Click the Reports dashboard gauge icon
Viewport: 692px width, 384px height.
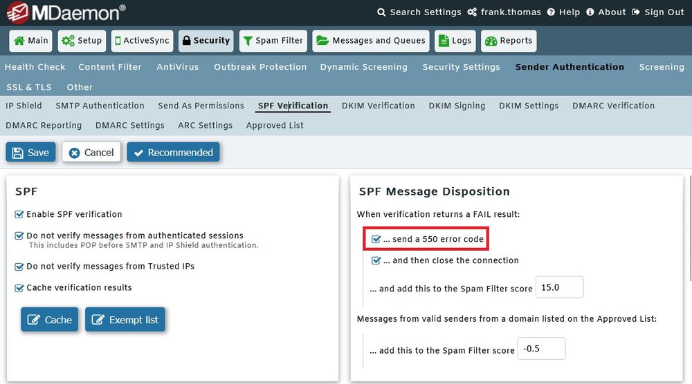[x=491, y=41]
